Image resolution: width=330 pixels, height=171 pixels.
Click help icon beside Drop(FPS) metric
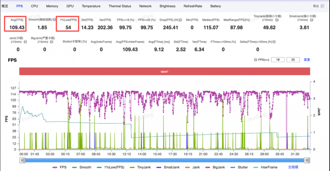click(x=180, y=20)
